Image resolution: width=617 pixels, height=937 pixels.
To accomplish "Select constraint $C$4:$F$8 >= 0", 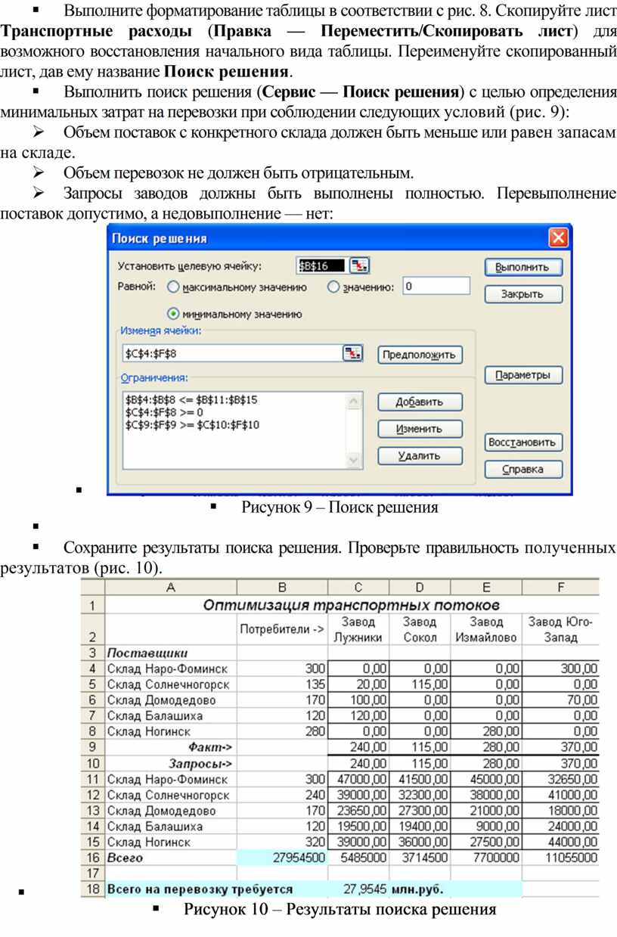I will [163, 412].
